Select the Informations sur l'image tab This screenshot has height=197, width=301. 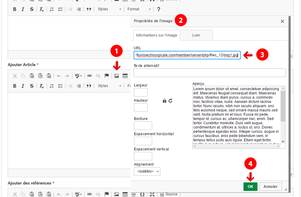156,35
